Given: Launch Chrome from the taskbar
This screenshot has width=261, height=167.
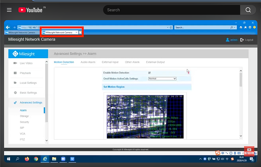Looking at the screenshot, I should click(x=36, y=159).
